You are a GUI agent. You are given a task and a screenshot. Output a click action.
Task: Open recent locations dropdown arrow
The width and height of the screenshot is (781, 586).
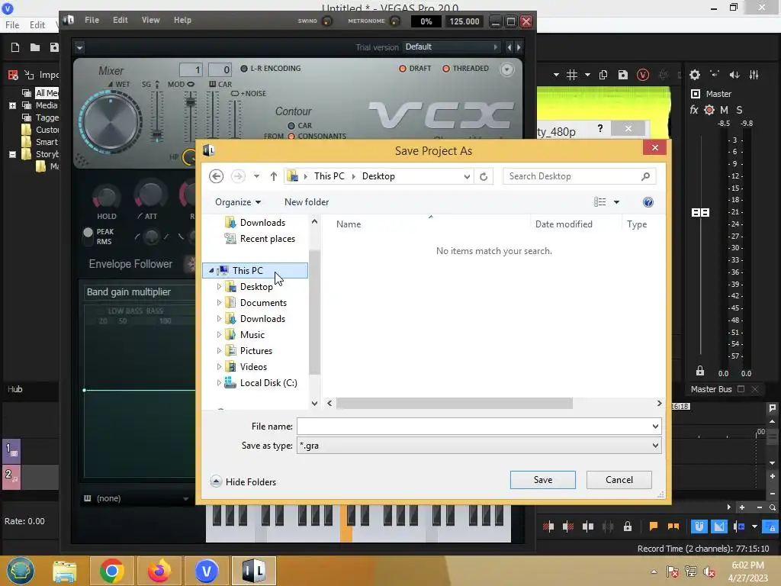(x=256, y=176)
